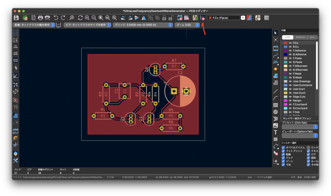
Task: Click the F.Mask color swatch
Action: point(285,74)
